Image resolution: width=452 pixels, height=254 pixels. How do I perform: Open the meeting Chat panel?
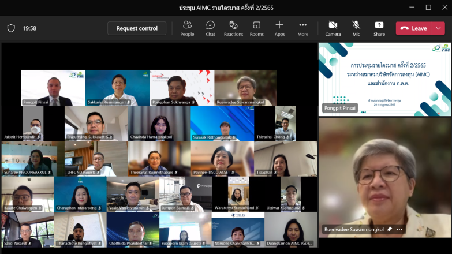210,28
